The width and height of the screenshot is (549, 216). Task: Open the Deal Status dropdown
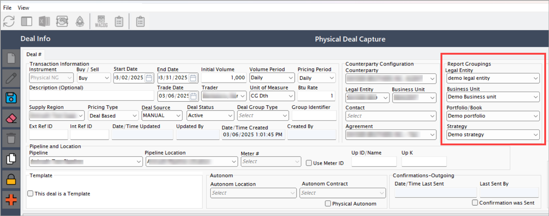[x=210, y=115]
